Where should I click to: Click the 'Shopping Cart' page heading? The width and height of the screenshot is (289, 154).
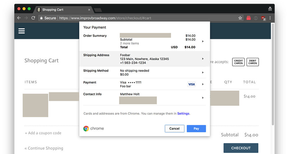(x=41, y=61)
